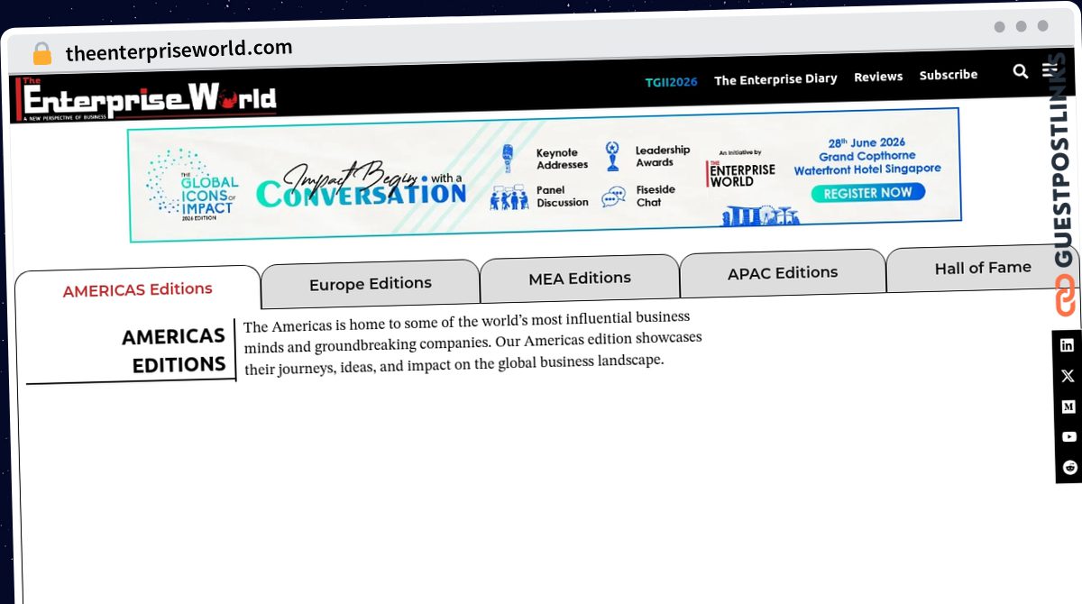
Task: Open the hamburger menu icon
Action: (x=1050, y=70)
